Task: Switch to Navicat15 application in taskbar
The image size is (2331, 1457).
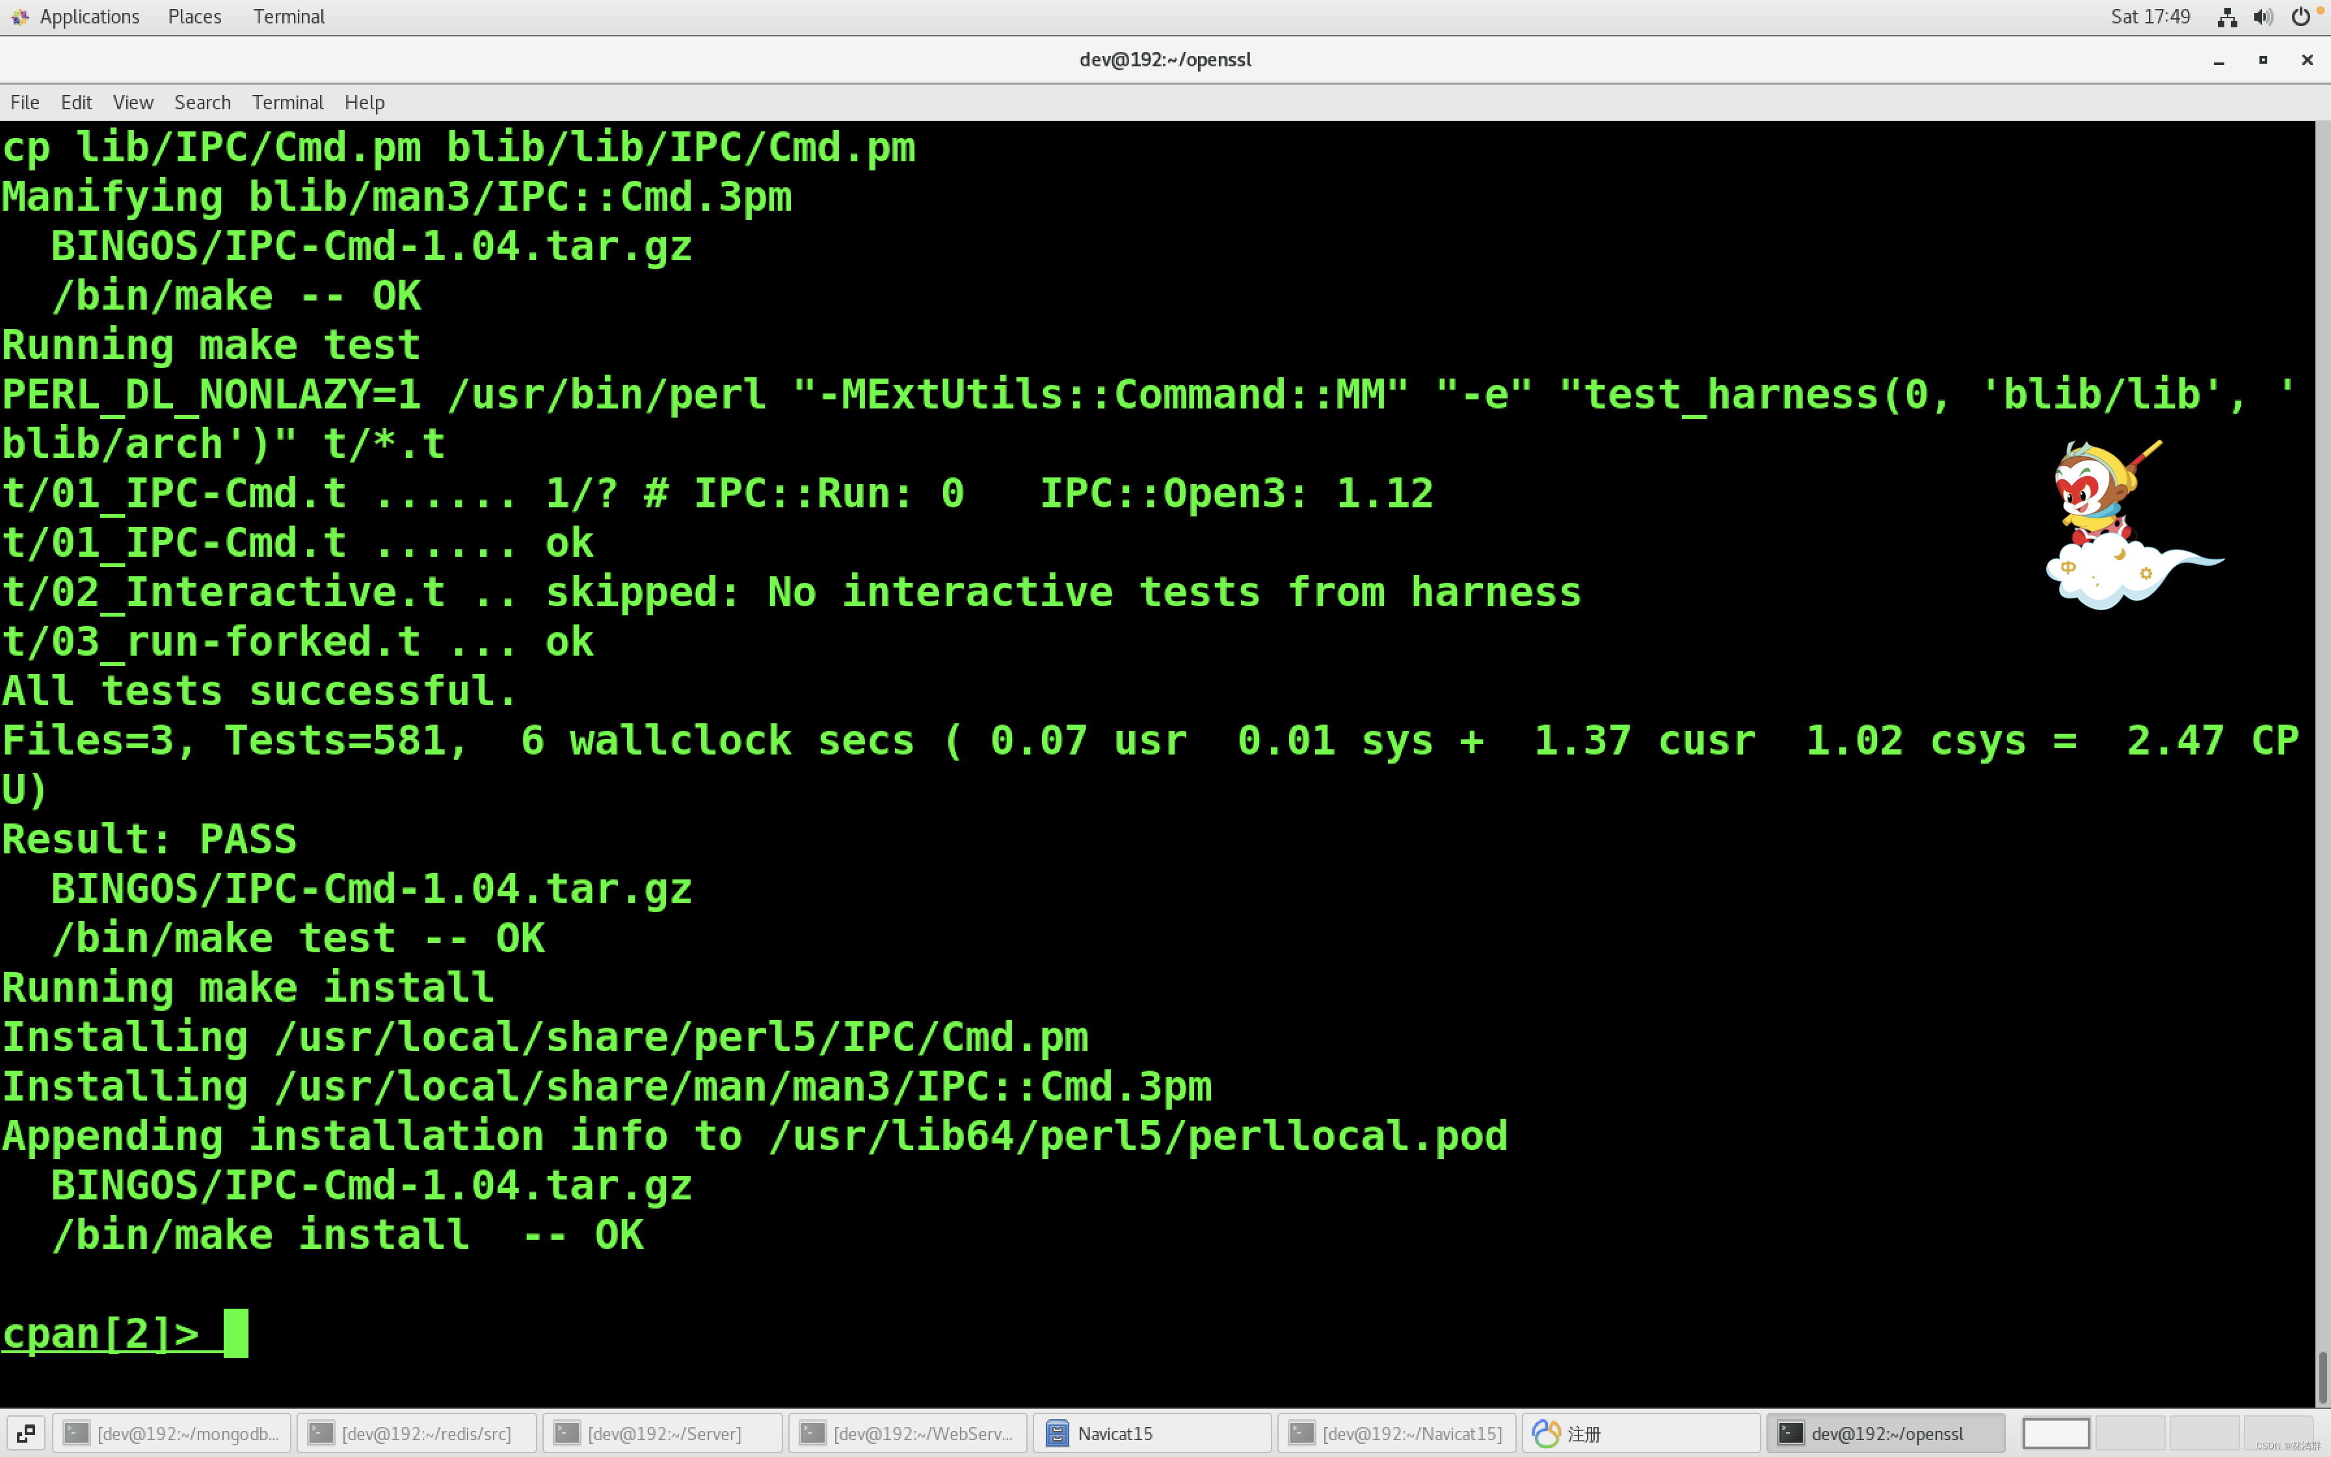Action: coord(1152,1433)
